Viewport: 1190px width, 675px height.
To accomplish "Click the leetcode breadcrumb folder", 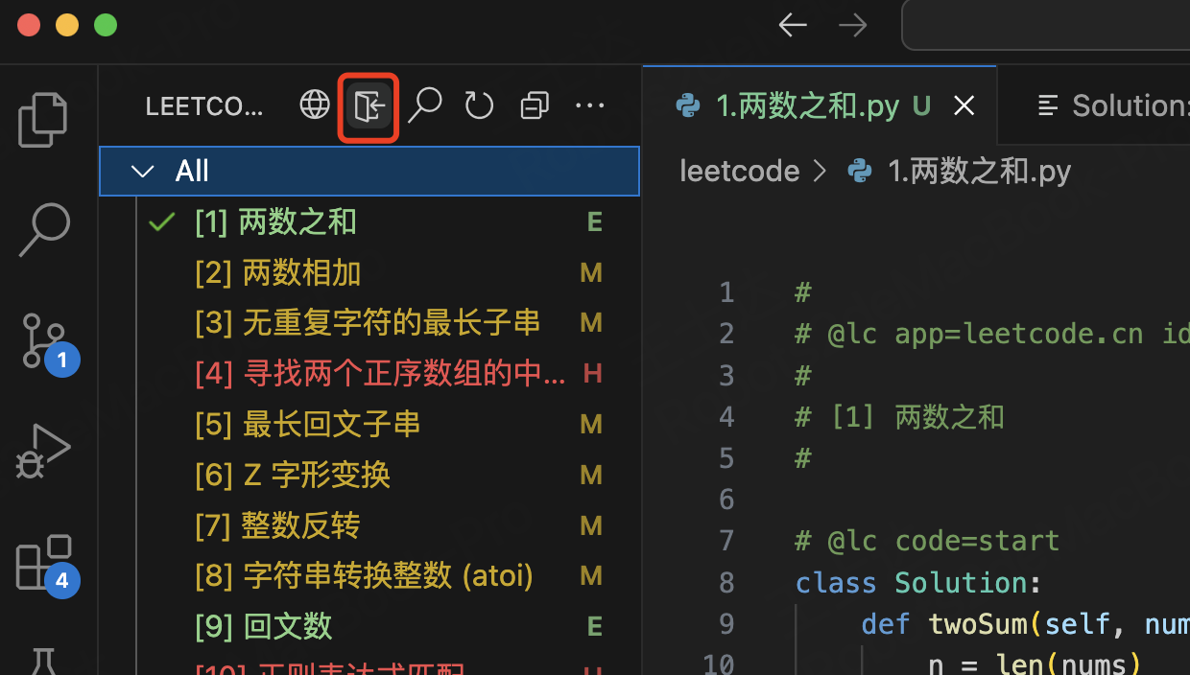I will [x=740, y=172].
